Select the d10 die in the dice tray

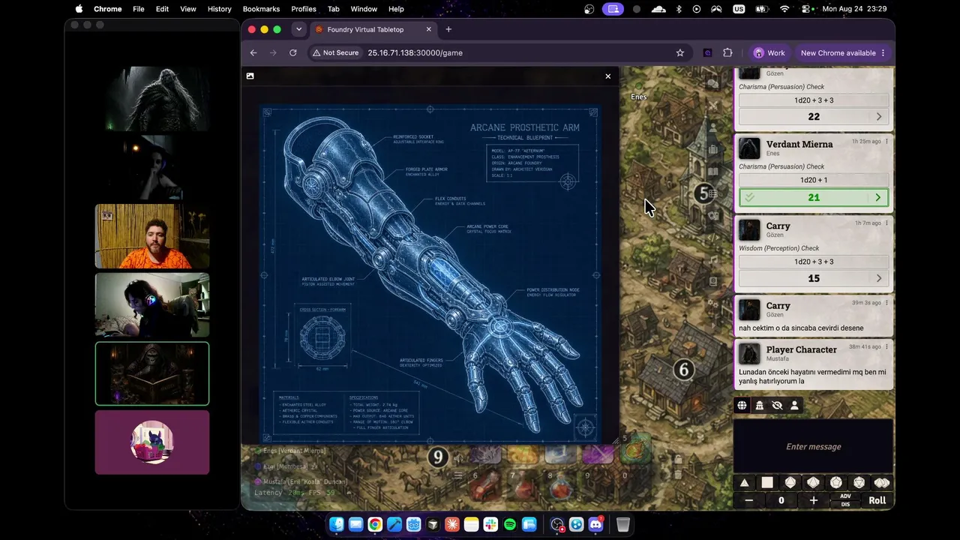tap(813, 483)
